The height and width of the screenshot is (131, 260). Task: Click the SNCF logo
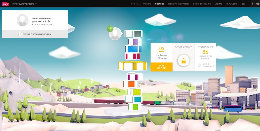(5, 4)
